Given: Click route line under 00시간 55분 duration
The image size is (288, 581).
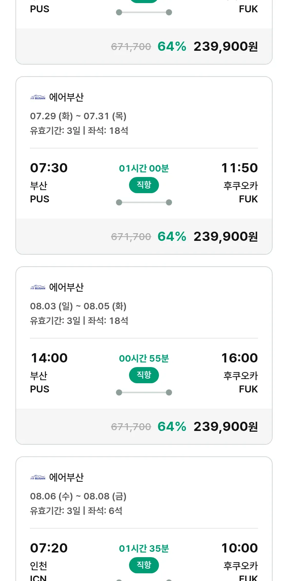Looking at the screenshot, I should coord(144,392).
